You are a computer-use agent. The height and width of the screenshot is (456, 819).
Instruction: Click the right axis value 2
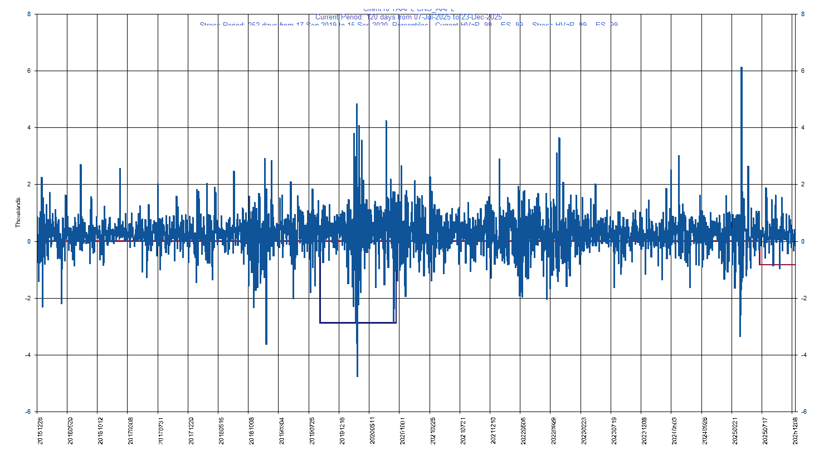[x=802, y=185]
